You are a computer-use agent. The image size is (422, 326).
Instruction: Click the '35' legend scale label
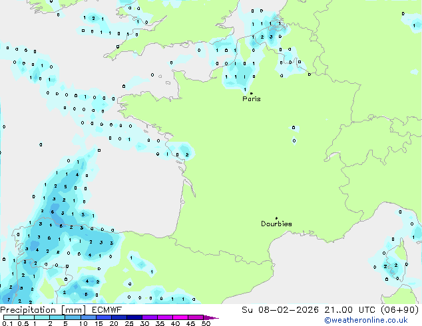pyautogui.click(x=160, y=323)
